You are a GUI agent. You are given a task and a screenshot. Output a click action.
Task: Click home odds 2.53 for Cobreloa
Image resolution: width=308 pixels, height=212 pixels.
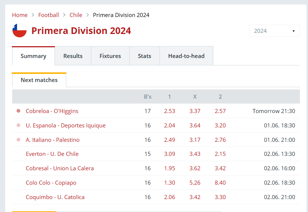(x=169, y=111)
